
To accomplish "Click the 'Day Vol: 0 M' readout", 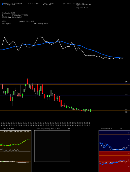I will (82, 8).
